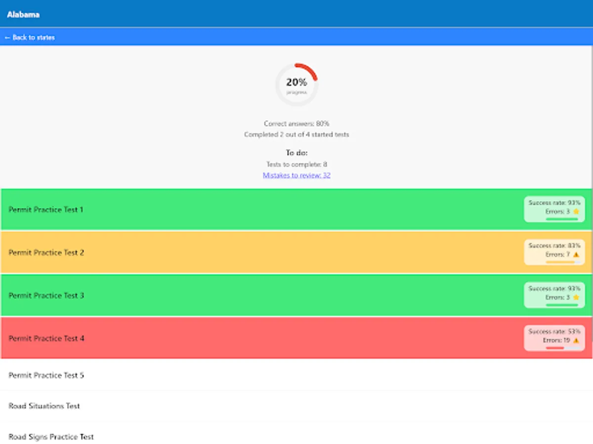Click the star icon on Permit Practice Test 1
Screen dimensions: 593x444
[577, 210]
